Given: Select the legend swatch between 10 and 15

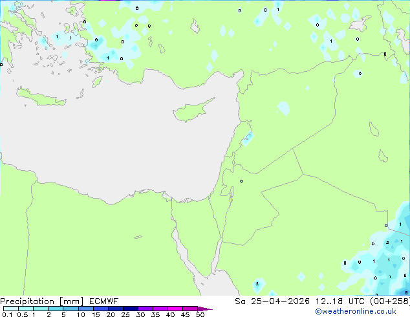Looking at the screenshot, I should tap(85, 309).
